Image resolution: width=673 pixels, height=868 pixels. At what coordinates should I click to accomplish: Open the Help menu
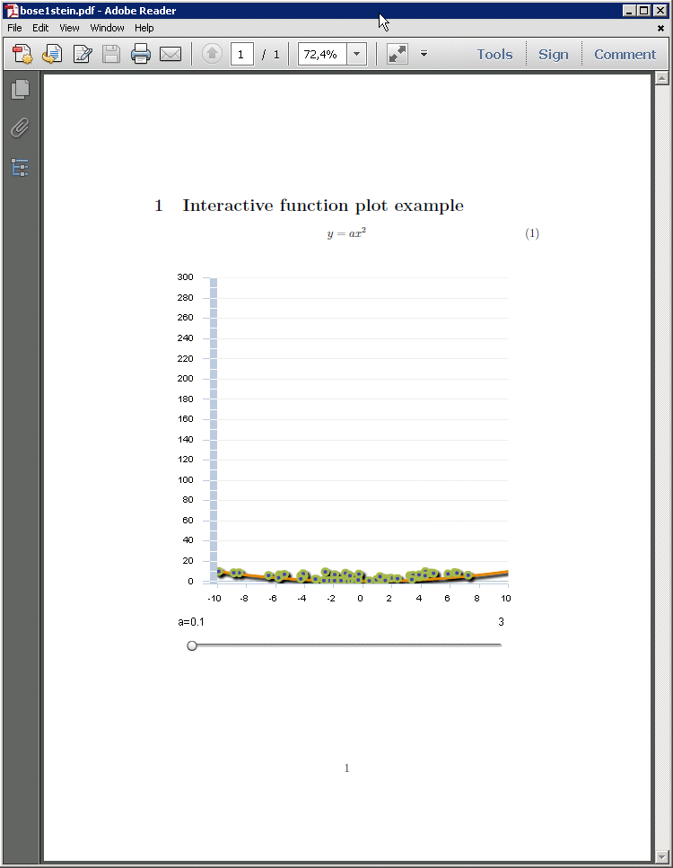click(144, 28)
